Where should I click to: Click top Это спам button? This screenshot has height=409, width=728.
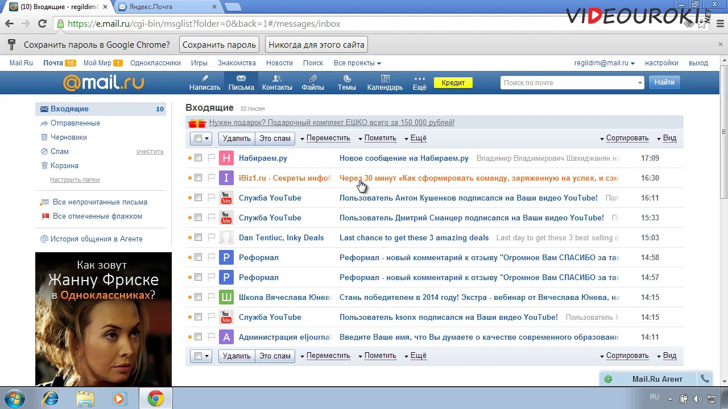pyautogui.click(x=275, y=138)
